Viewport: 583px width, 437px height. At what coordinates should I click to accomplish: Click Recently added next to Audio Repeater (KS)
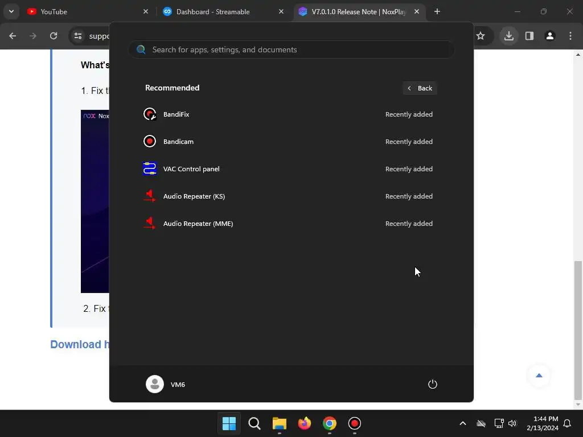point(409,196)
